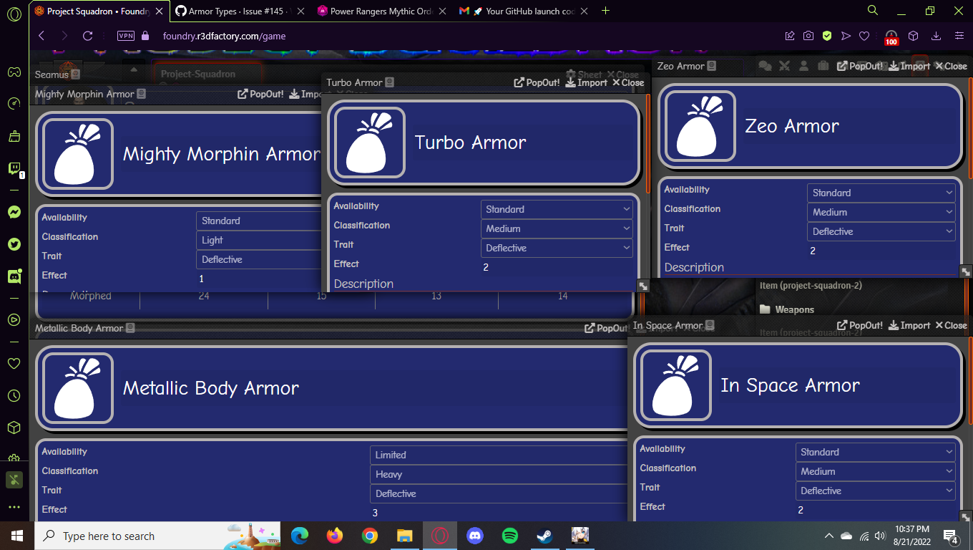Click the browser back arrow
The image size is (973, 550).
point(41,36)
